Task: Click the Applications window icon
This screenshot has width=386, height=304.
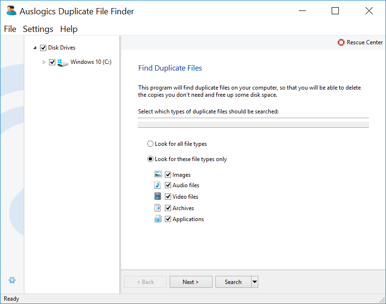Action: tap(158, 219)
